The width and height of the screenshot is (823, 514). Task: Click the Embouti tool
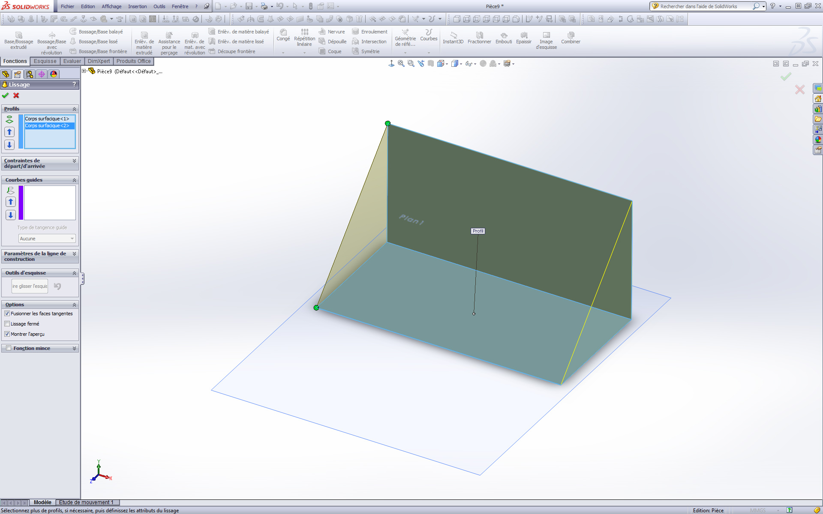(x=504, y=38)
